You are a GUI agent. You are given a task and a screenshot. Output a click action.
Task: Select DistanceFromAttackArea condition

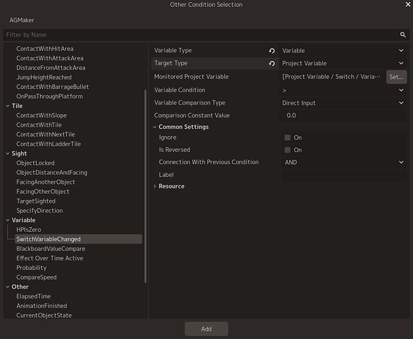pos(50,68)
